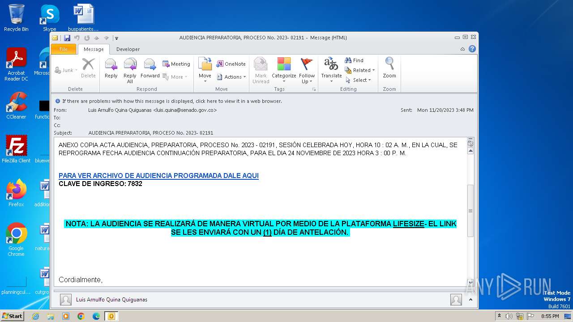573x322 pixels.
Task: Forward this email message
Action: point(150,69)
